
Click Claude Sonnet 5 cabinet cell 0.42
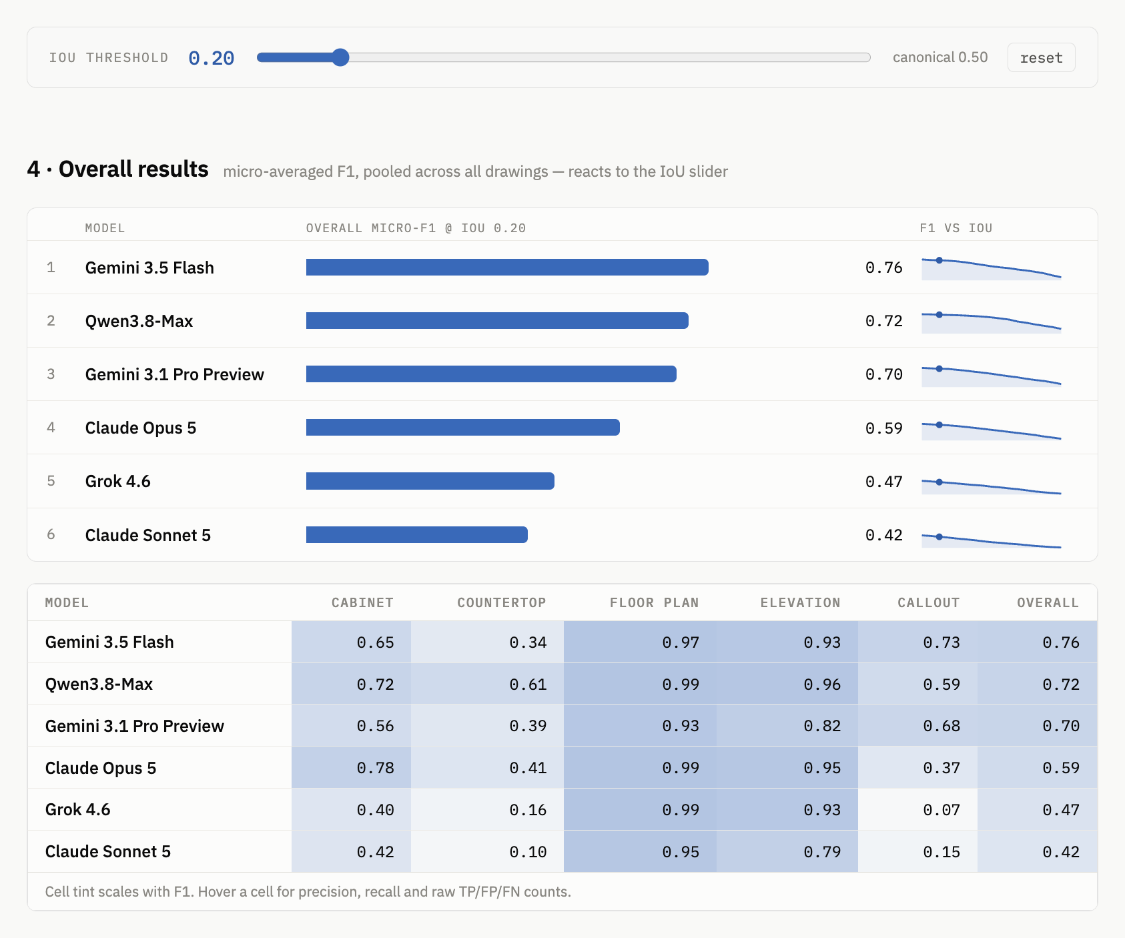[352, 852]
